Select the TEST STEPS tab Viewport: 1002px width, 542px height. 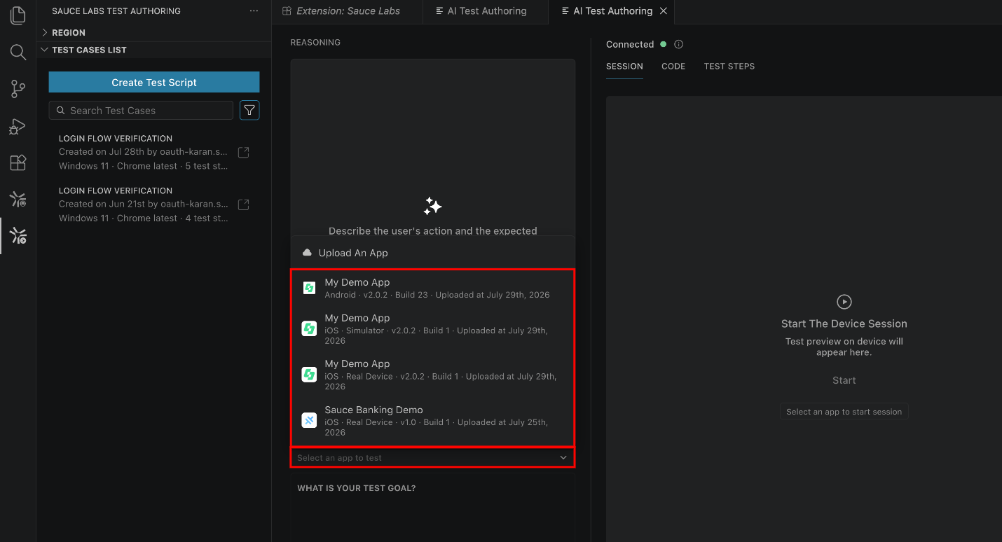tap(729, 67)
